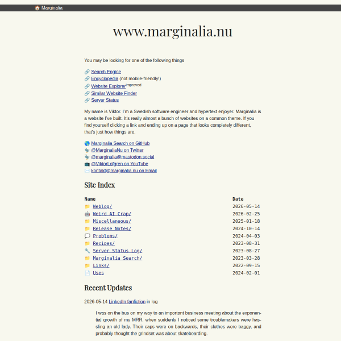Click the Date column header
Screen dimensions: 341x341
[238, 199]
